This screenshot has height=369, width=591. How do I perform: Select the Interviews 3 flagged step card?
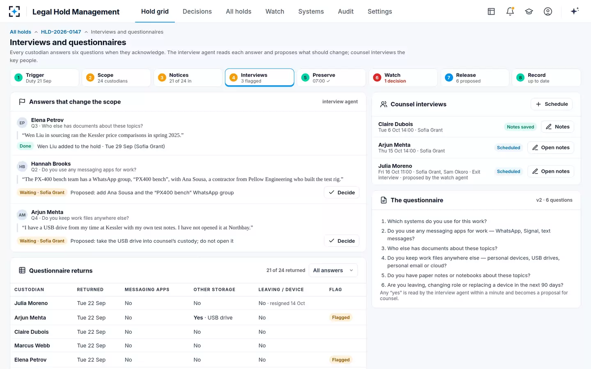point(259,77)
